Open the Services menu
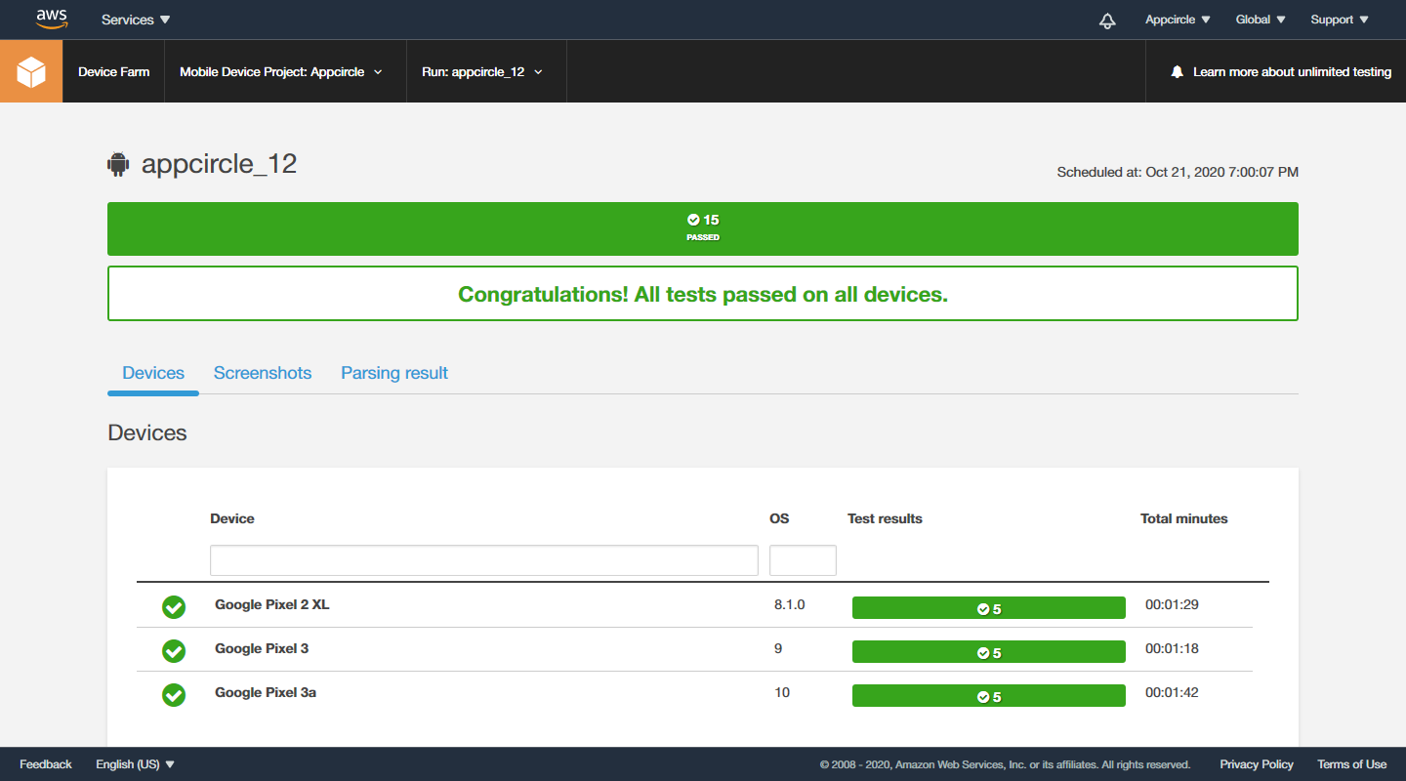Image resolution: width=1406 pixels, height=781 pixels. click(135, 19)
